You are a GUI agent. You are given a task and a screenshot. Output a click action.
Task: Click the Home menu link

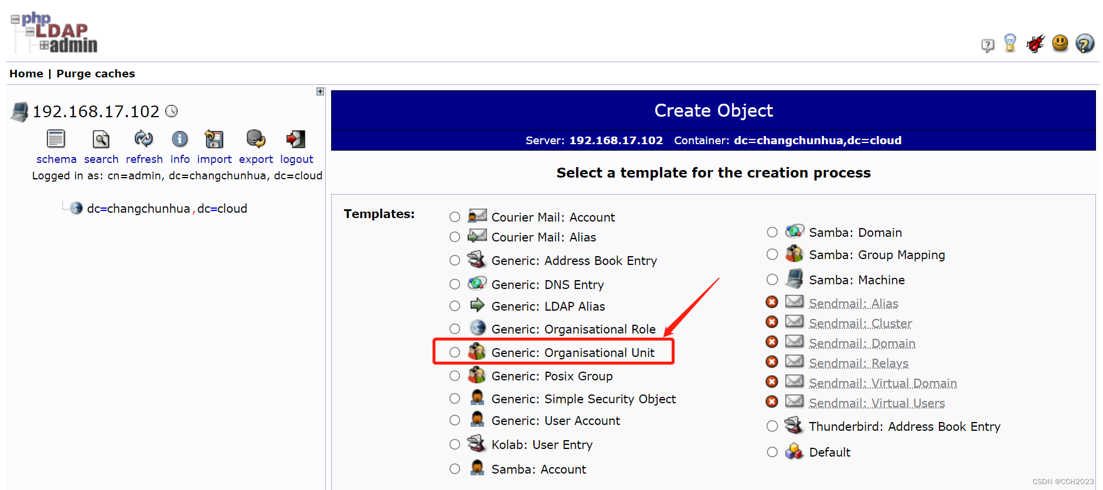[x=26, y=74]
